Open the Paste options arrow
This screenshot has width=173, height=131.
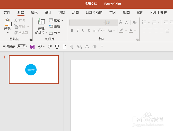(8, 32)
